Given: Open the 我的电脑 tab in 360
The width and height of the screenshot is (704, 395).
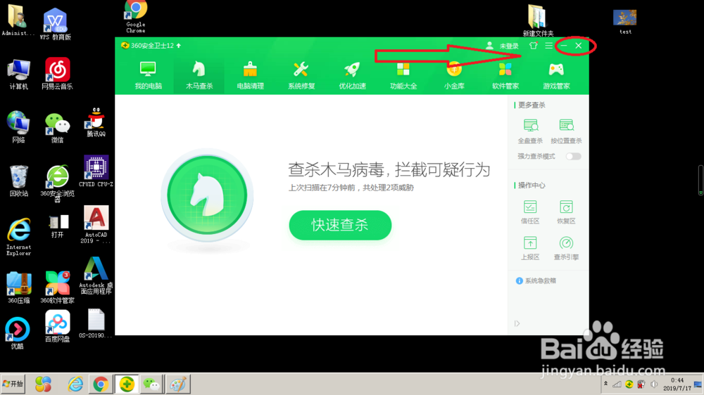Looking at the screenshot, I should tap(148, 75).
